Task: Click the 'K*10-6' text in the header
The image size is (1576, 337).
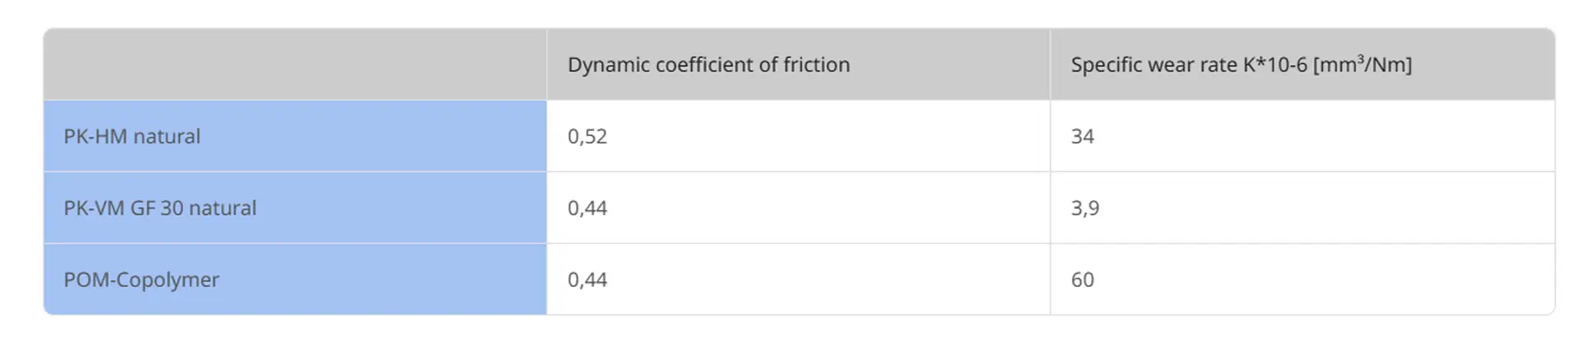Action: pos(1275,65)
